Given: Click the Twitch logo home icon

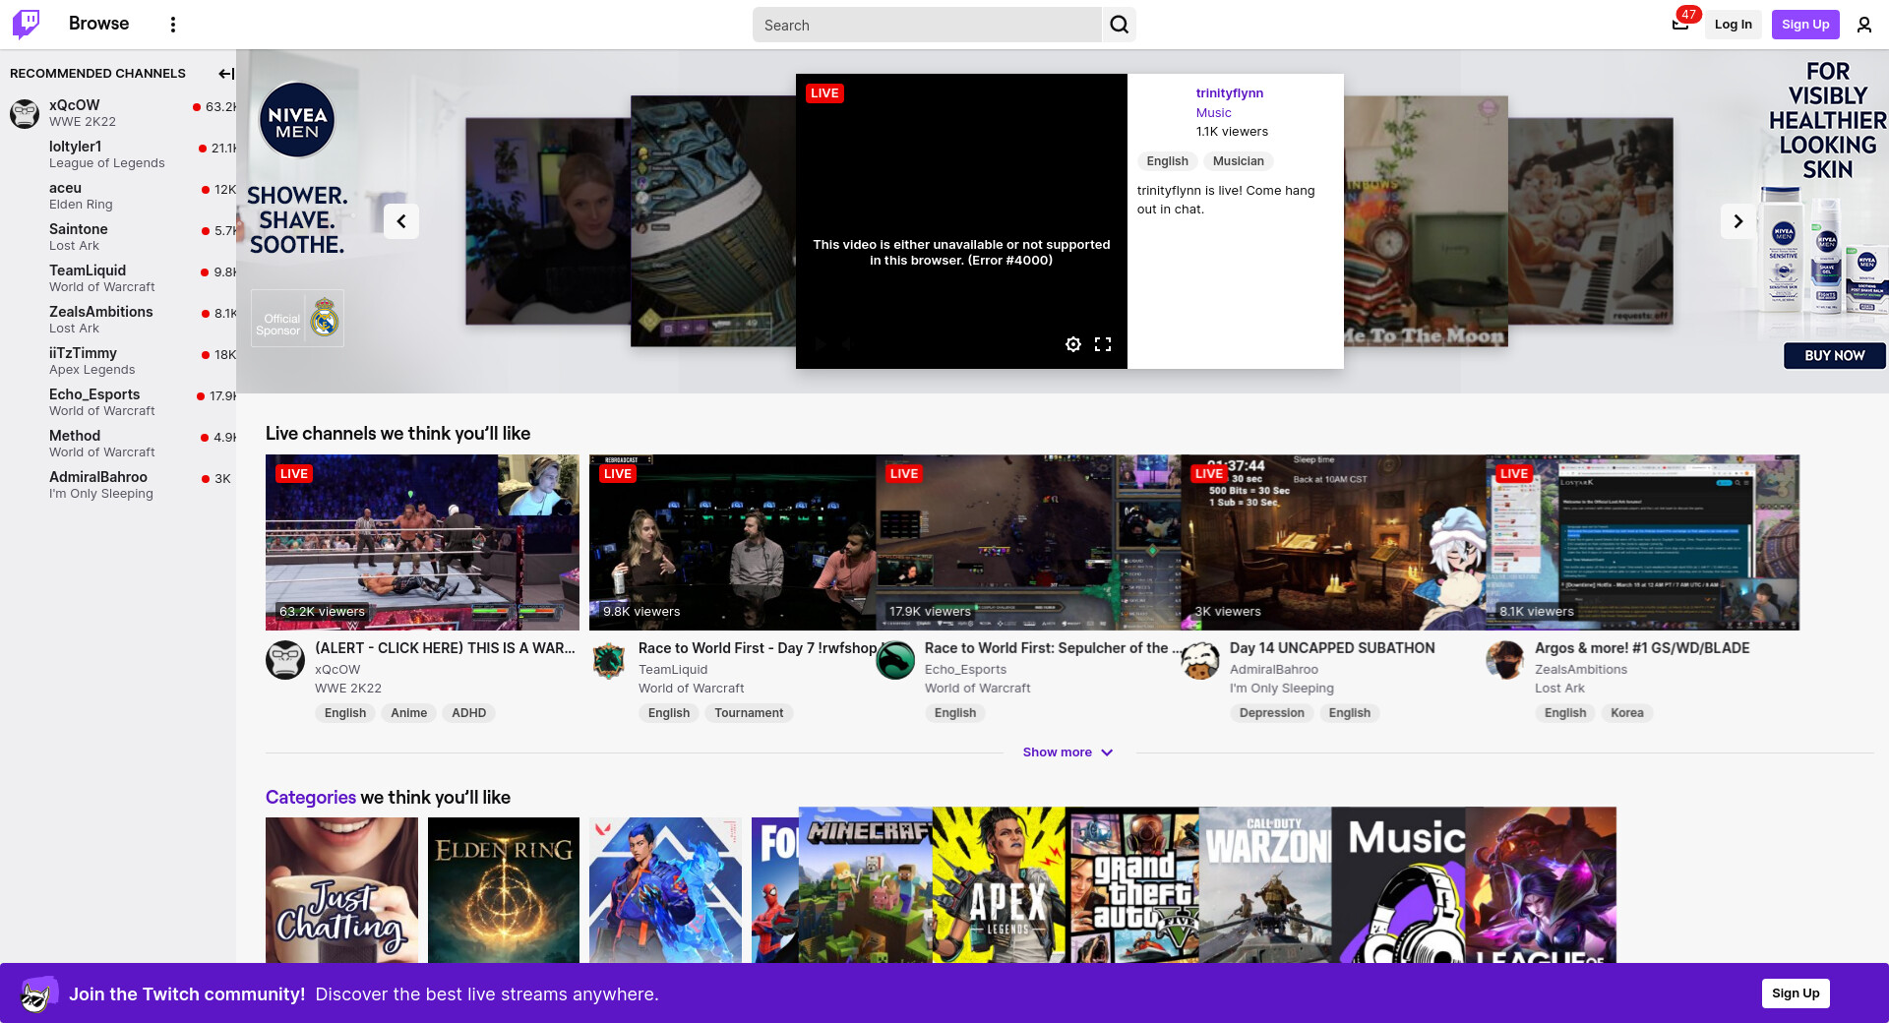Looking at the screenshot, I should click(27, 24).
